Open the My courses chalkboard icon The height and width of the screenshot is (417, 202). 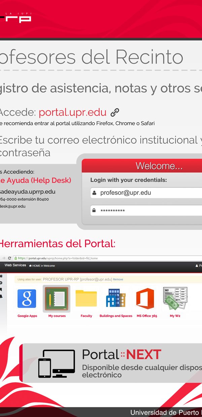pos(57,299)
